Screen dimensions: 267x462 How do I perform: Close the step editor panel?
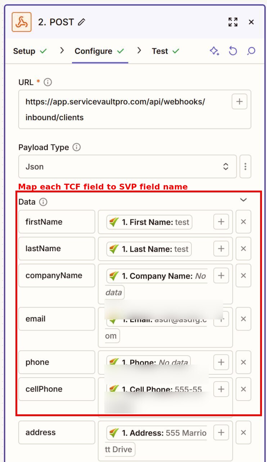pos(251,22)
